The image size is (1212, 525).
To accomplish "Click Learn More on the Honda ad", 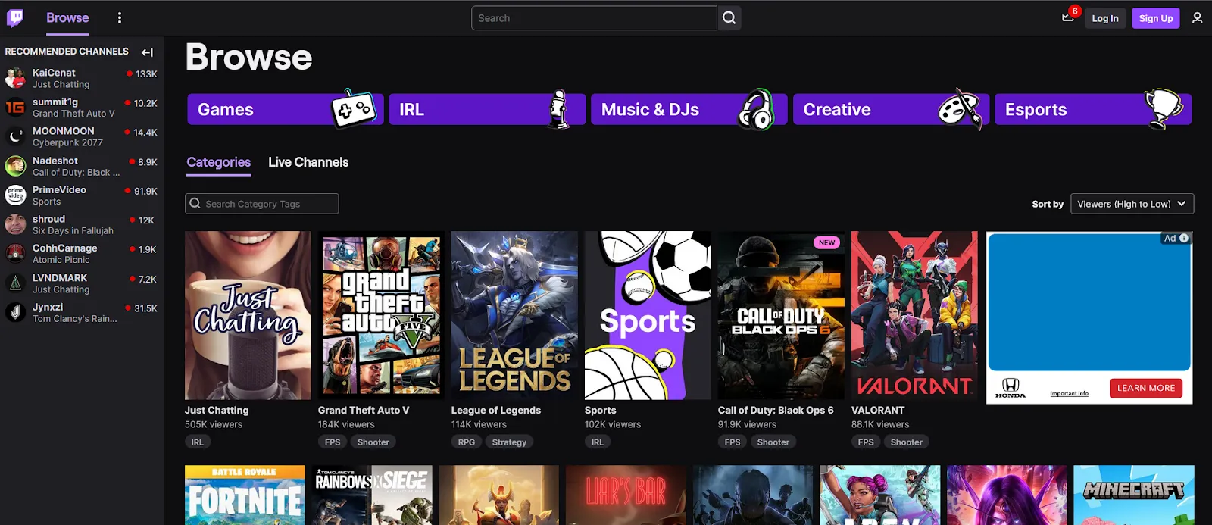I will [x=1145, y=388].
